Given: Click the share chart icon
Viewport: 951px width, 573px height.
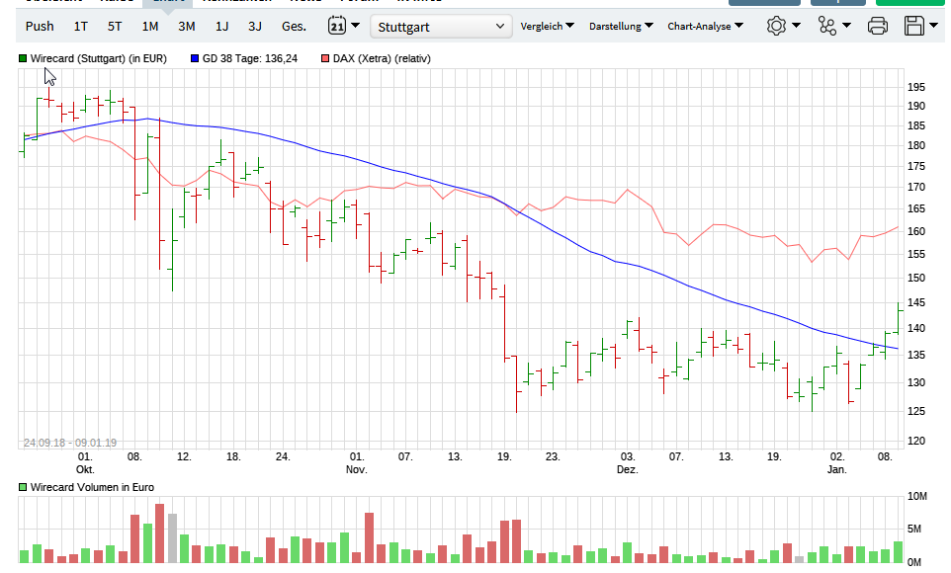Looking at the screenshot, I should (x=826, y=26).
